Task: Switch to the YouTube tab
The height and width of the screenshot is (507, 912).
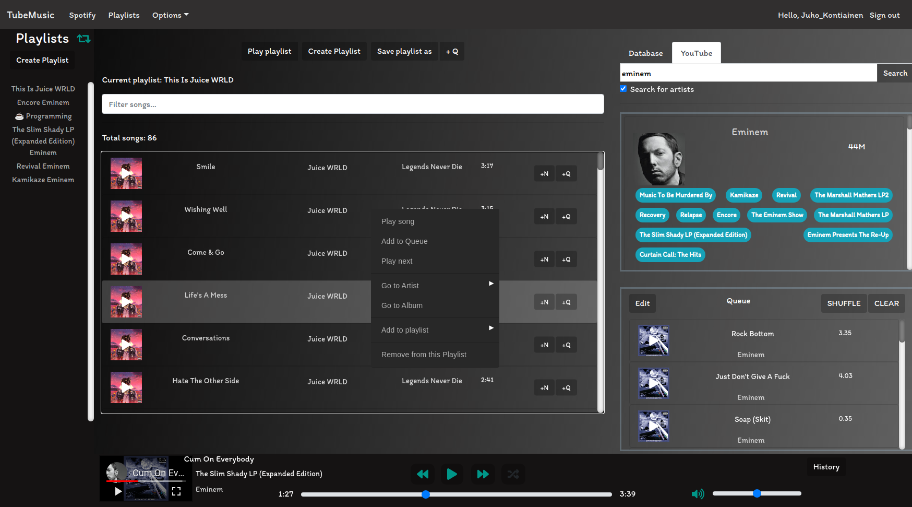Action: coord(696,53)
